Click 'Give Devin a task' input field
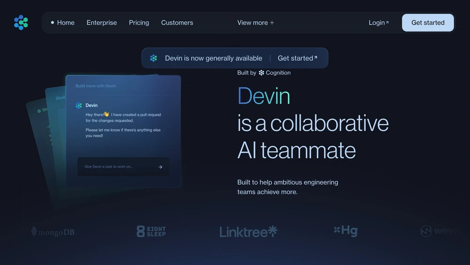The width and height of the screenshot is (470, 265). pyautogui.click(x=123, y=167)
